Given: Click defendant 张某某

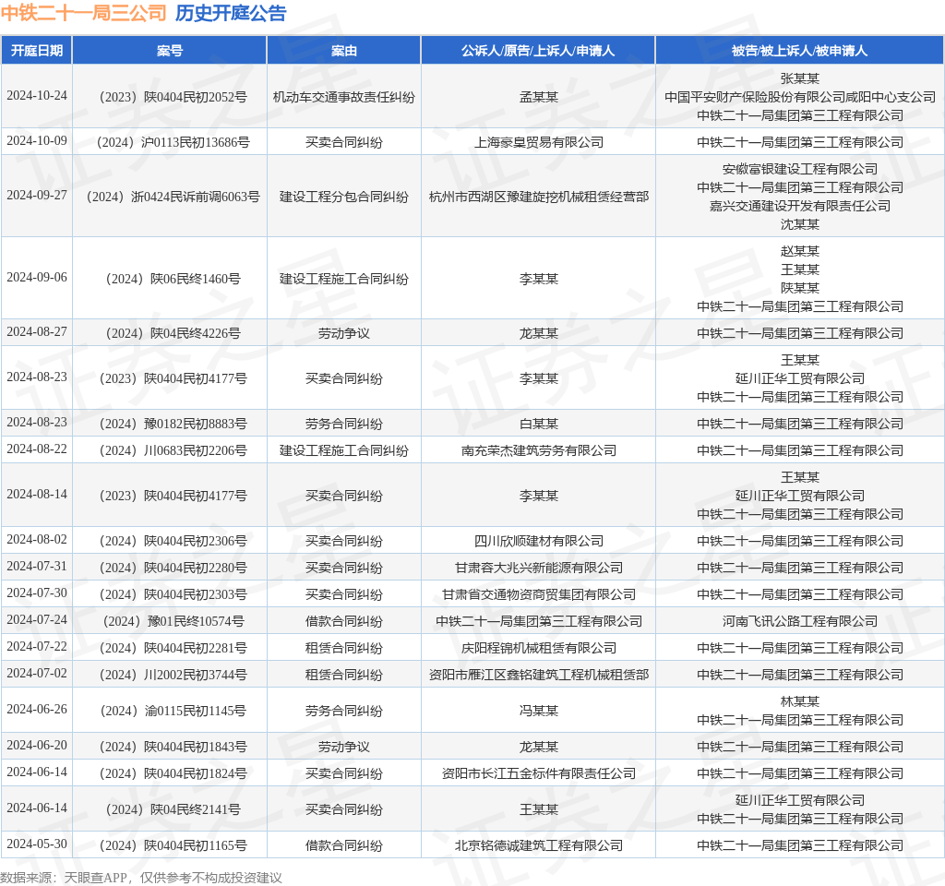Looking at the screenshot, I should (x=800, y=78).
